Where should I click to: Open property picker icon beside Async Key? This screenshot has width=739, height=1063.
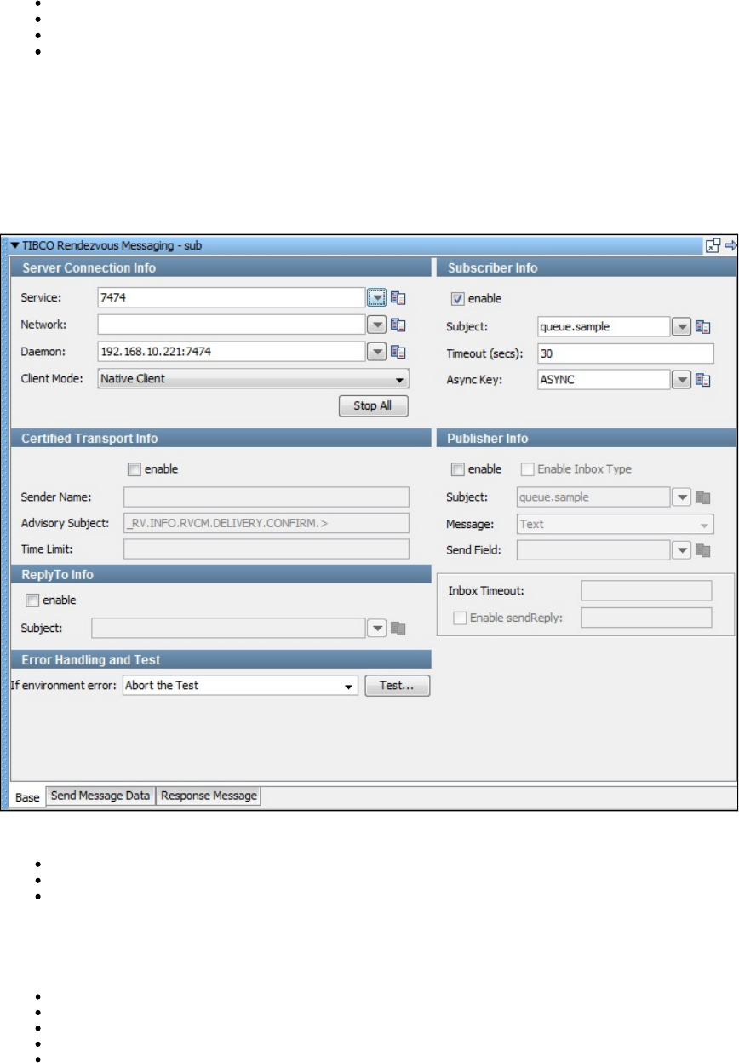pyautogui.click(x=702, y=380)
